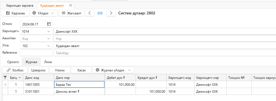The width and height of the screenshot is (276, 101).
Task: Close the Худалдан авалт tab
Action: (71, 6)
